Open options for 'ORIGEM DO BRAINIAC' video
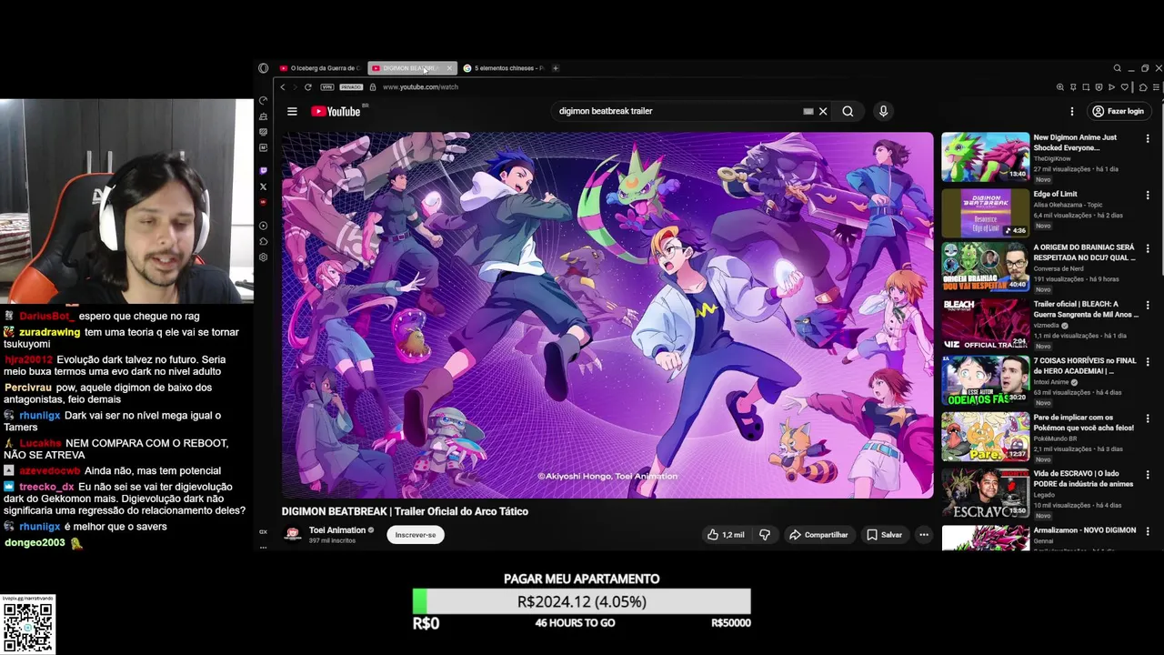 click(1148, 249)
